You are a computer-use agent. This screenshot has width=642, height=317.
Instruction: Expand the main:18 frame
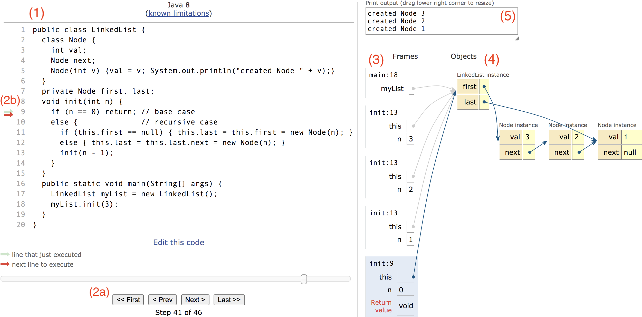click(383, 75)
